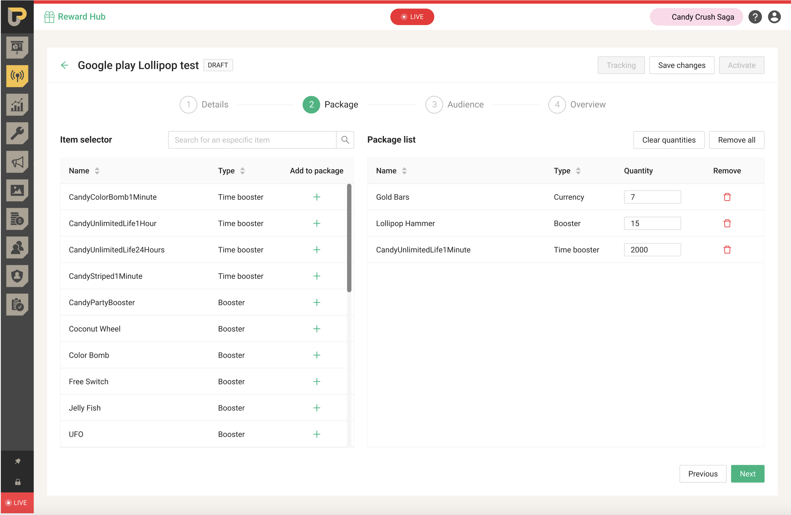The height and width of the screenshot is (515, 791).
Task: Open the Candy Crush Saga game selector
Action: point(696,17)
